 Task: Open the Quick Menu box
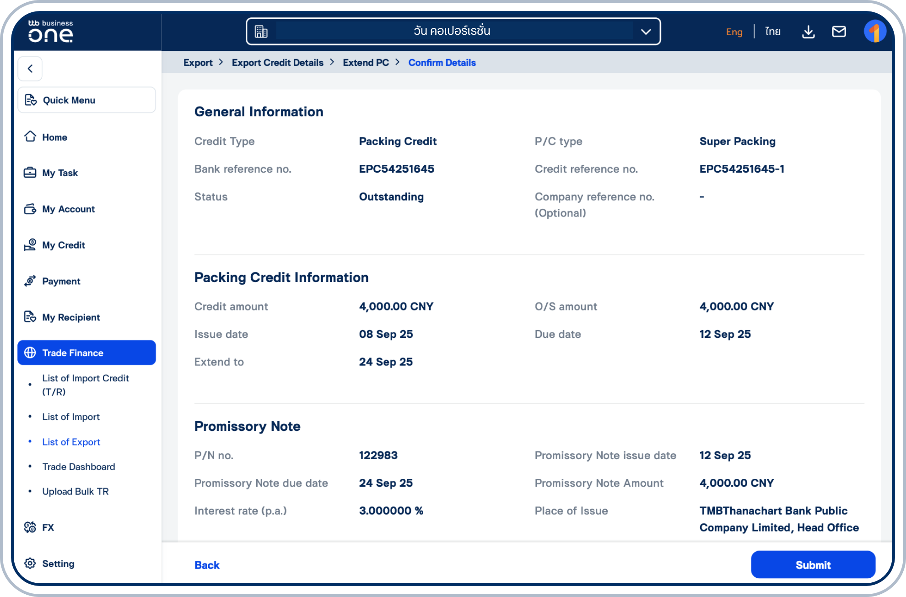pyautogui.click(x=86, y=100)
